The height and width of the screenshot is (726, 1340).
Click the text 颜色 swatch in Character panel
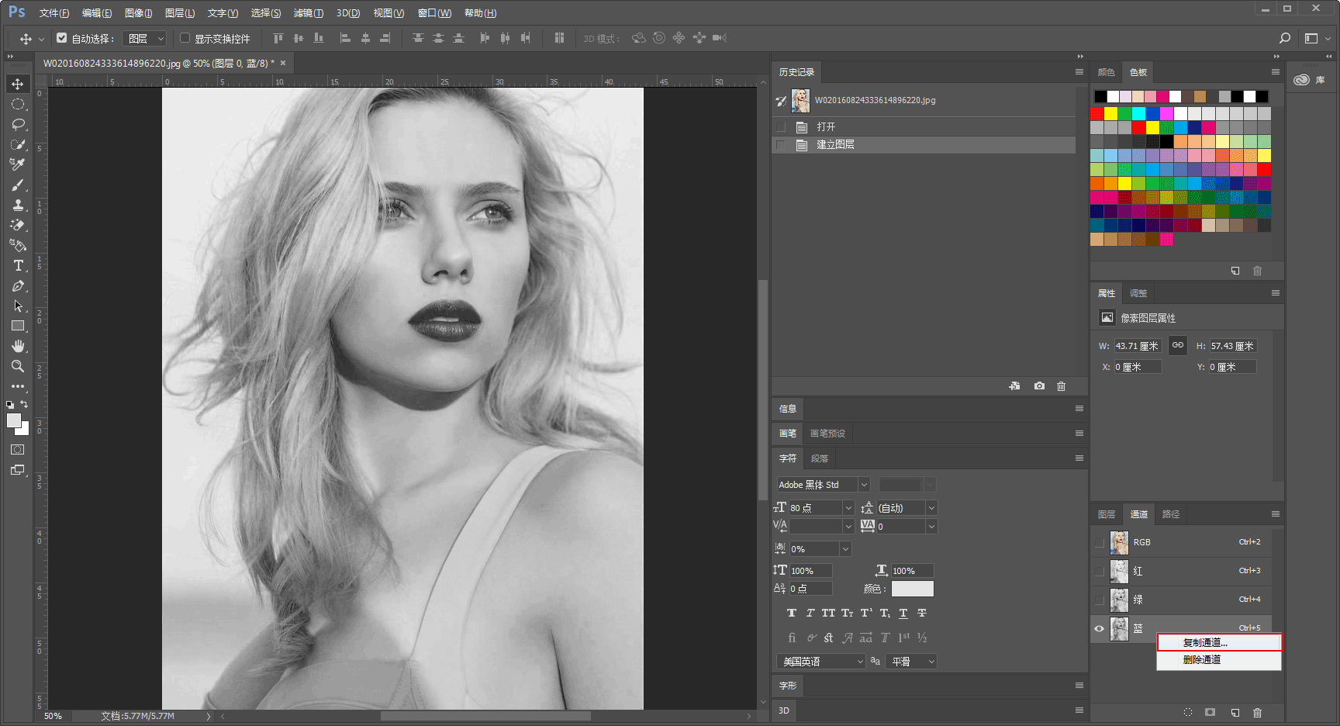coord(912,589)
